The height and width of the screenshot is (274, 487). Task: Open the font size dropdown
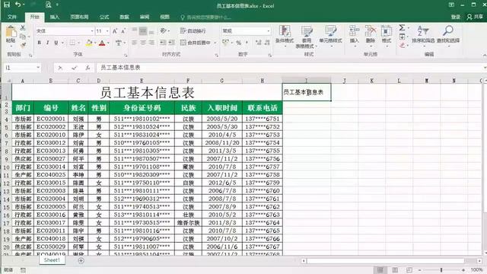click(107, 31)
